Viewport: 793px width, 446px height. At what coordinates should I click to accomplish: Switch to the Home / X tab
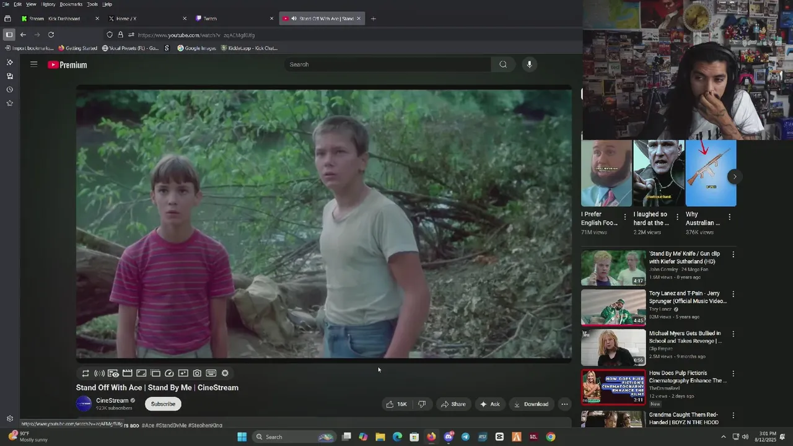[x=147, y=19]
